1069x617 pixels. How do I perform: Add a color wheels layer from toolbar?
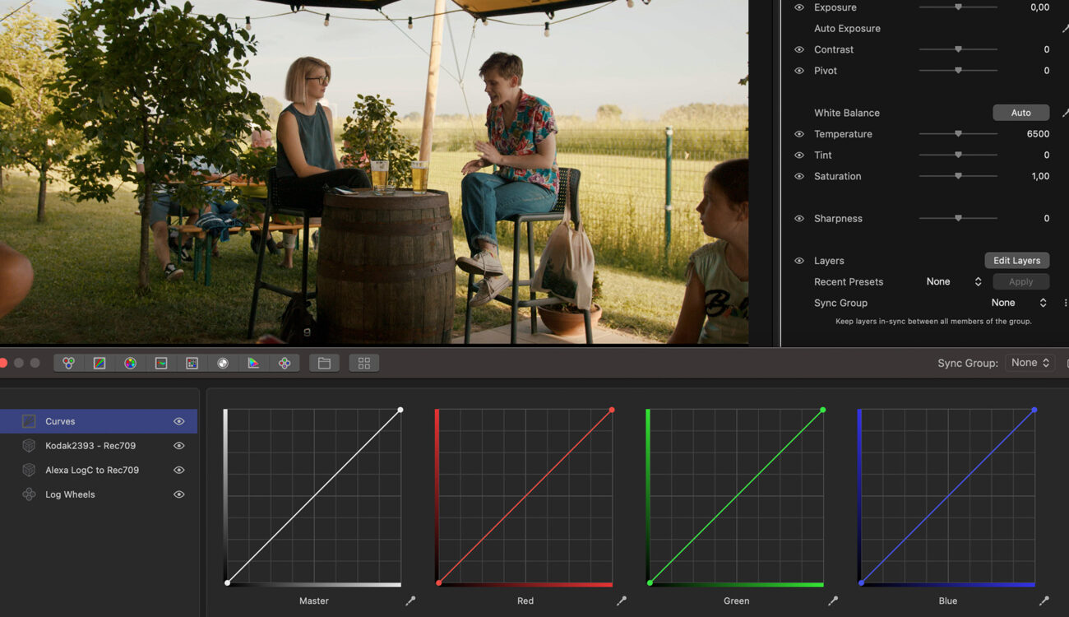(69, 363)
